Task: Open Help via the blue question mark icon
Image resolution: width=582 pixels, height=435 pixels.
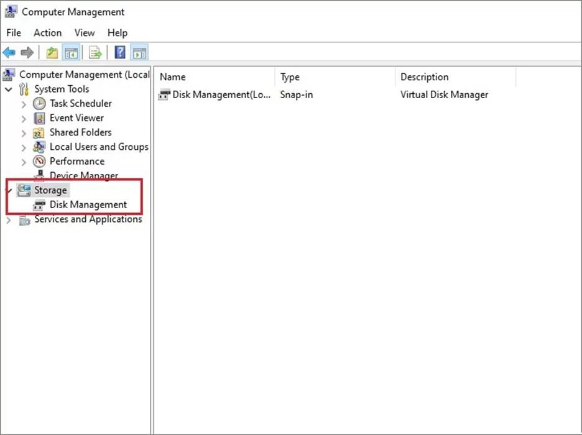Action: [x=120, y=53]
